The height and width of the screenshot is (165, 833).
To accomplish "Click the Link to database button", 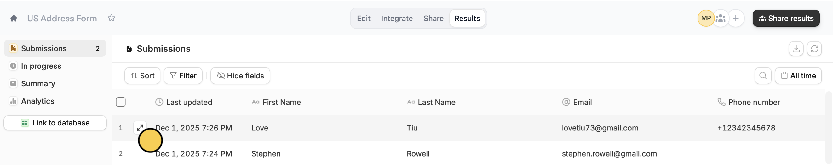I will [55, 123].
